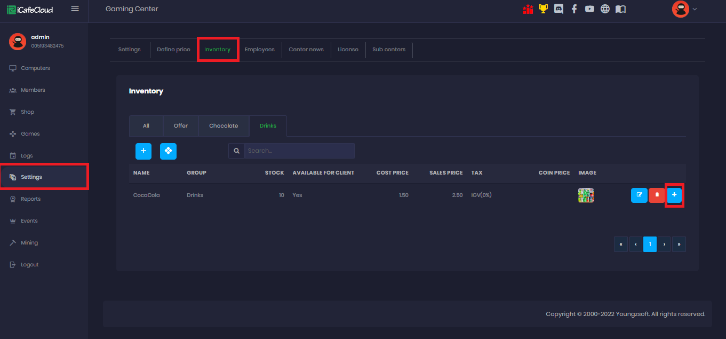Click the Discord icon in header
Image resolution: width=726 pixels, height=339 pixels.
pyautogui.click(x=559, y=9)
